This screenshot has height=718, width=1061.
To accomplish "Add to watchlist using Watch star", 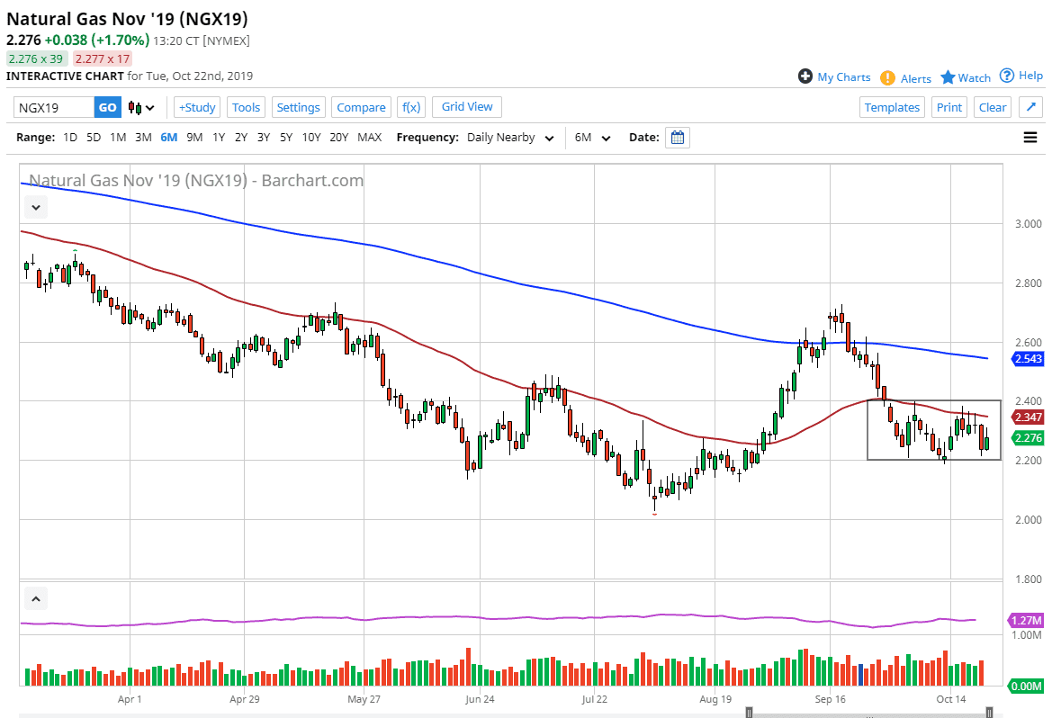I will point(948,77).
